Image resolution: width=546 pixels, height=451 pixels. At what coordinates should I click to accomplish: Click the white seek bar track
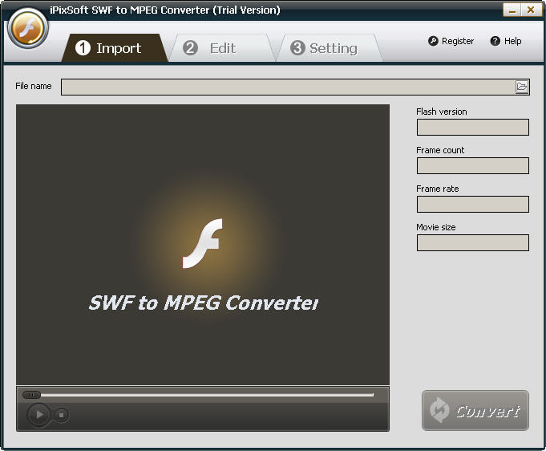coord(207,395)
